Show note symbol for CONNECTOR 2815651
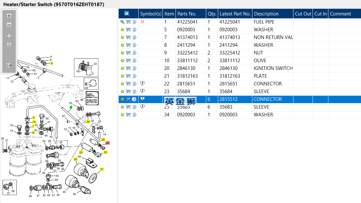 point(143,83)
